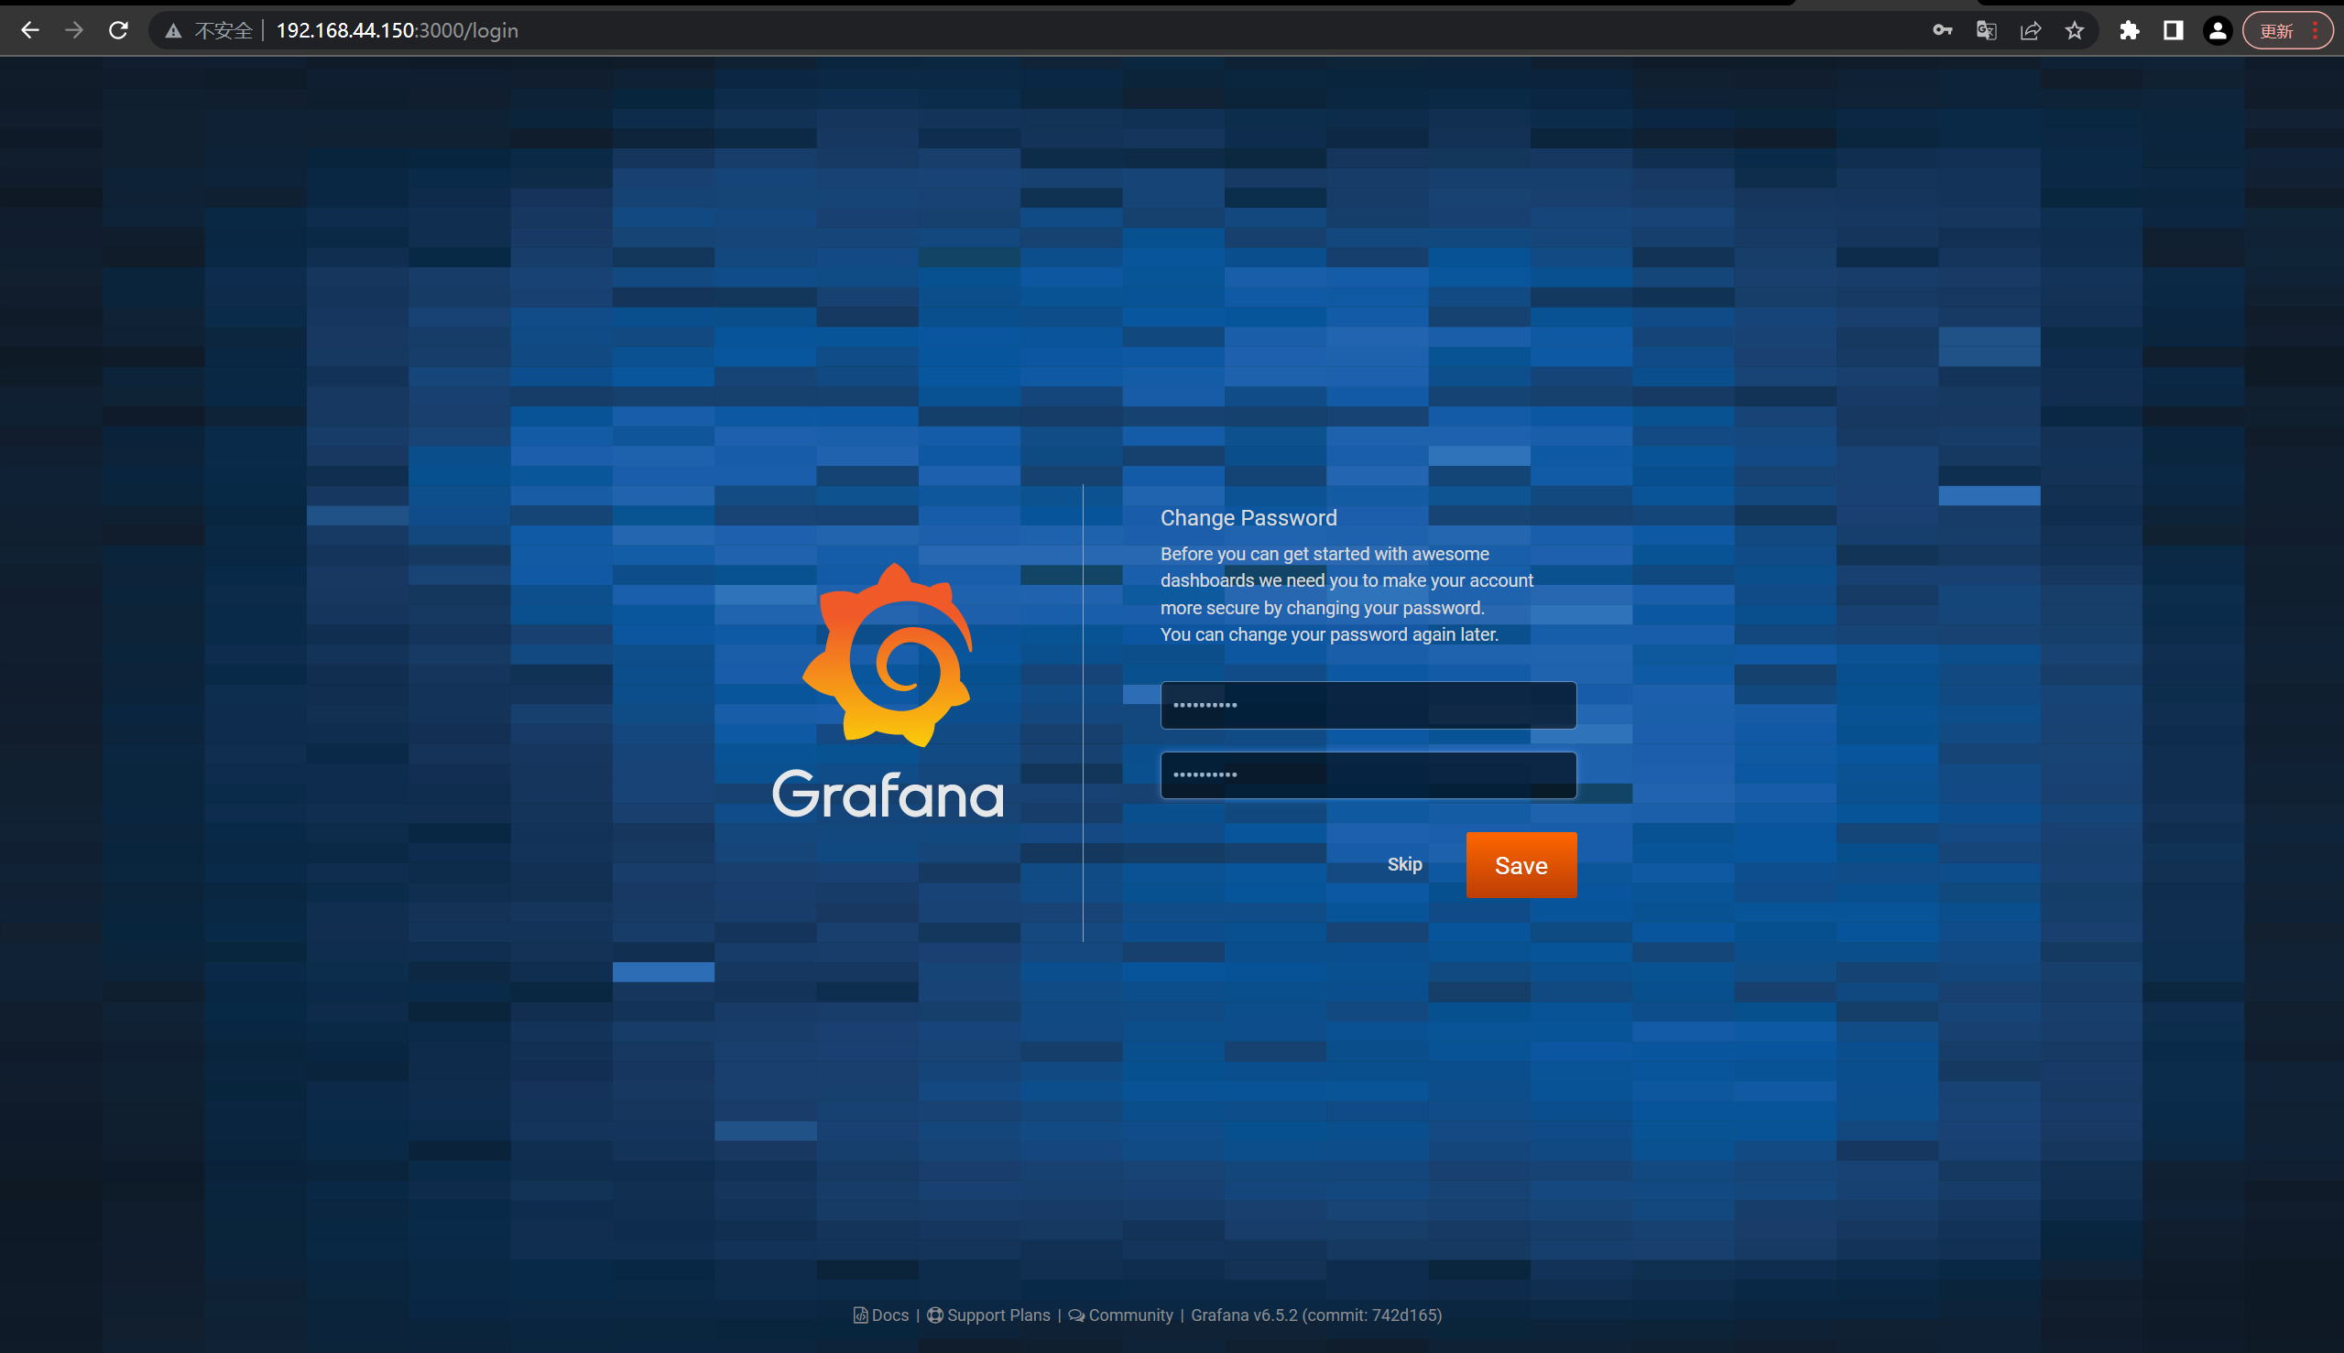2344x1353 pixels.
Task: Toggle the browser side panel
Action: coord(2173,30)
